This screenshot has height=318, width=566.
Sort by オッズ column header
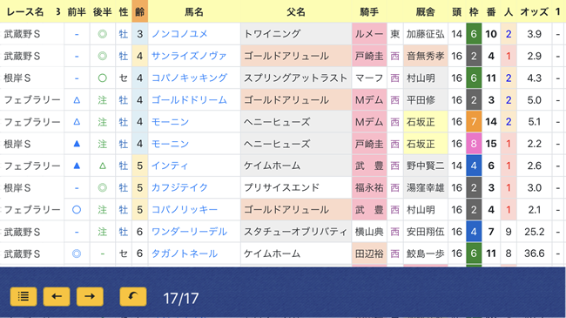coord(535,12)
